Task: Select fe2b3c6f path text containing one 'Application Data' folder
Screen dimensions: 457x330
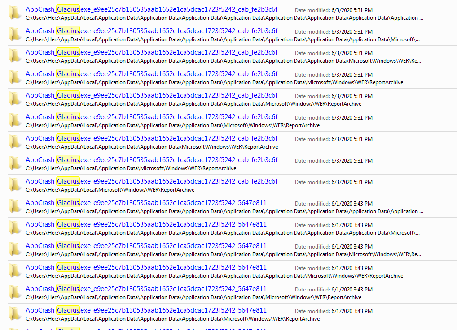Action: 131,169
